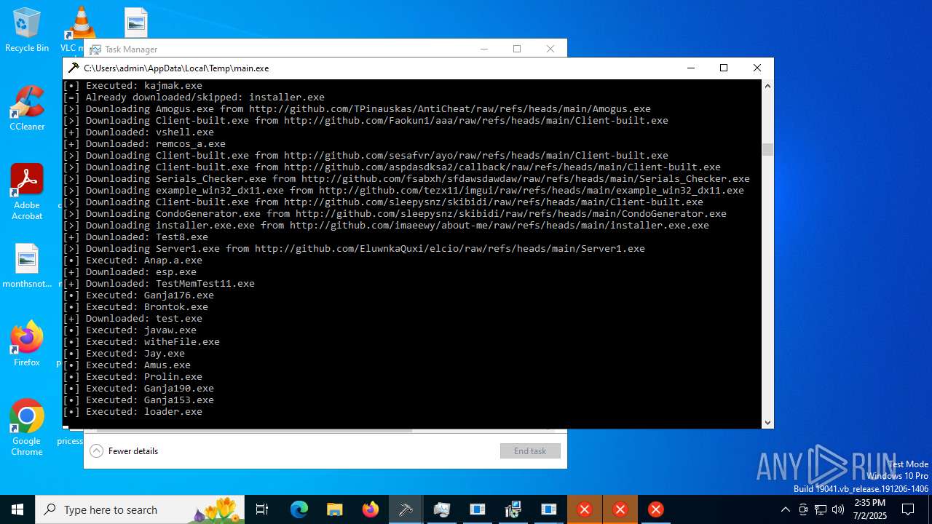Launch Firefox from the taskbar
932x524 pixels.
[371, 509]
